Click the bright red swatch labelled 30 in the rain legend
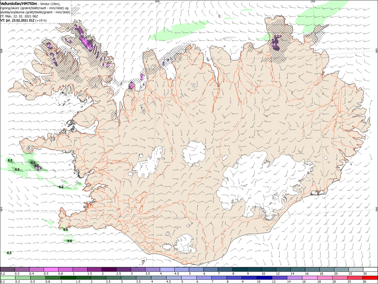Image resolution: width=378 pixels, height=284 pixels. (370, 278)
